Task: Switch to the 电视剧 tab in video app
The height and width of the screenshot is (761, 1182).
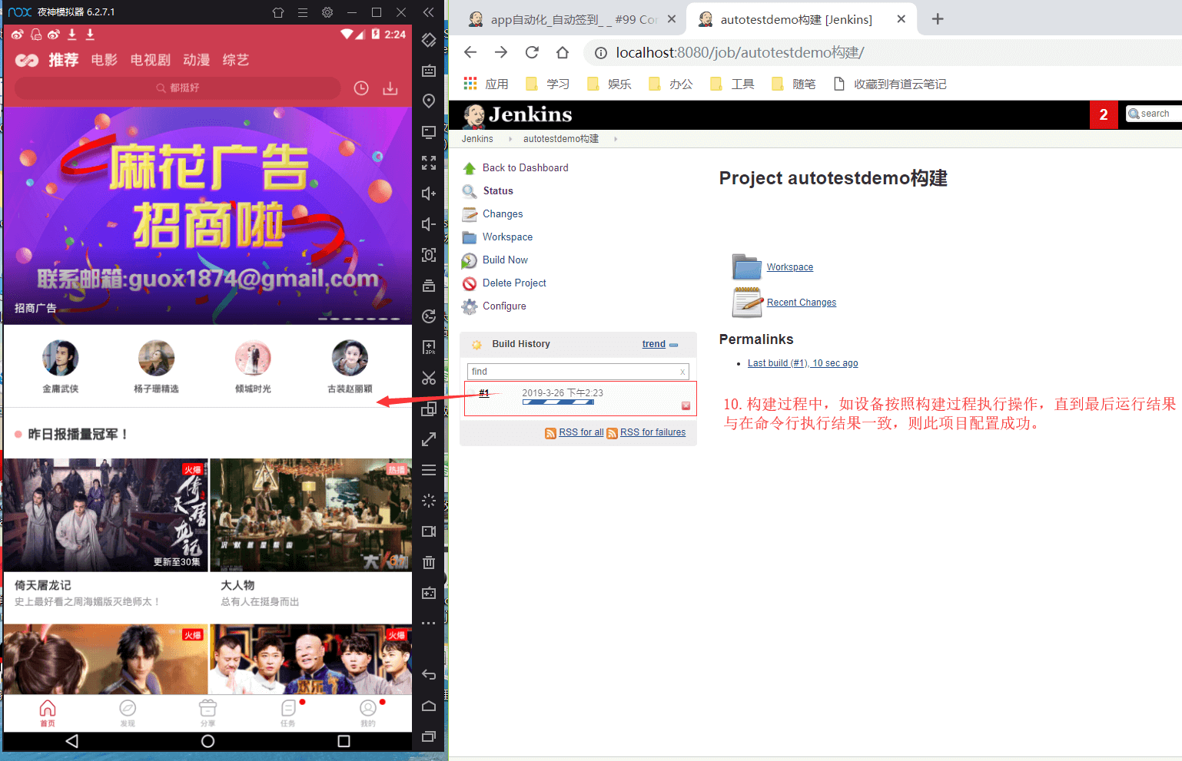Action: pyautogui.click(x=150, y=60)
